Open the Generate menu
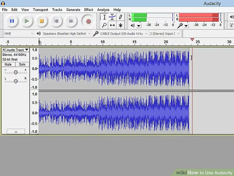The width and height of the screenshot is (234, 176). click(x=73, y=10)
